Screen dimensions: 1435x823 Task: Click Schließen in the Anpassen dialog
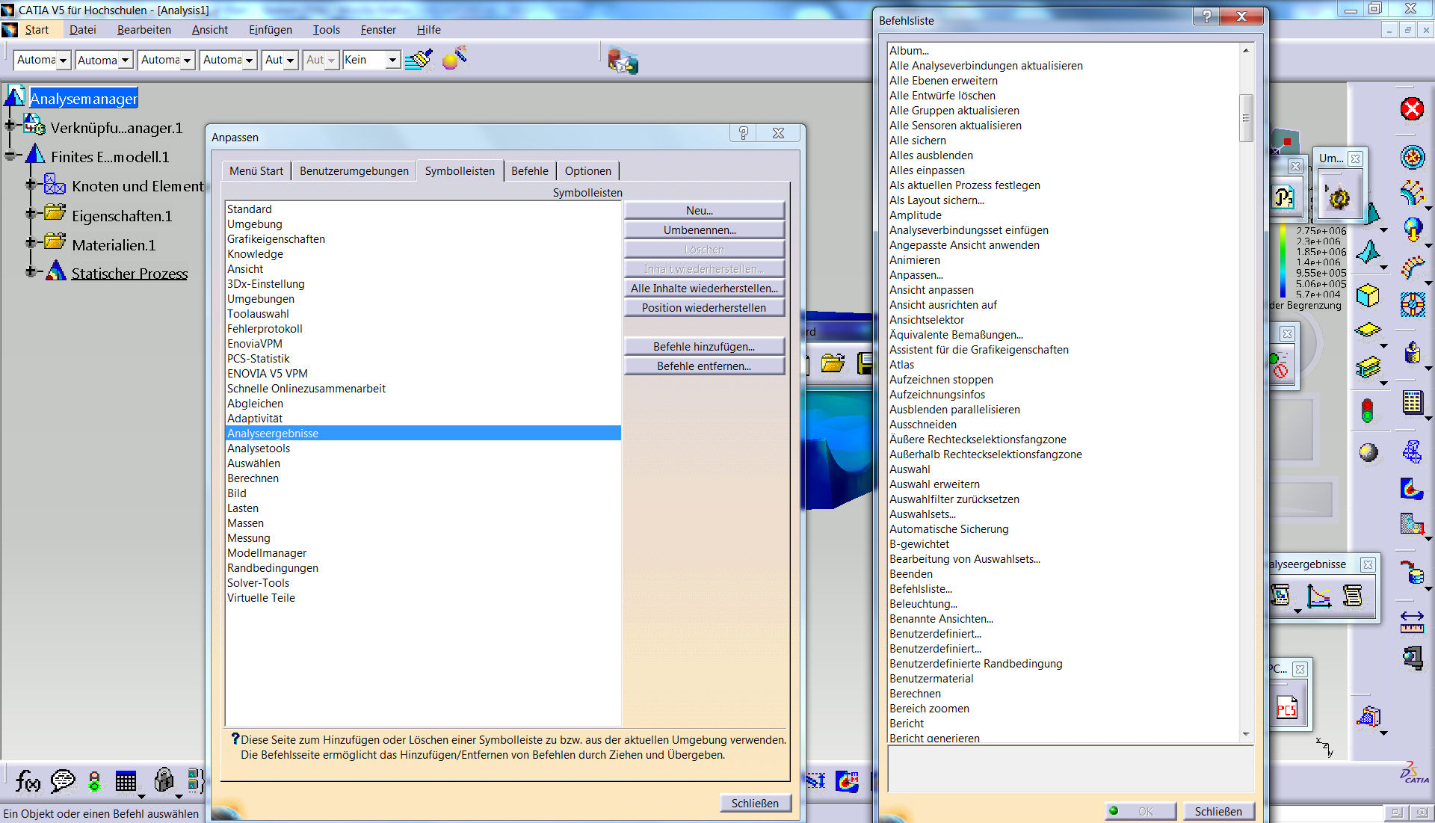click(755, 804)
